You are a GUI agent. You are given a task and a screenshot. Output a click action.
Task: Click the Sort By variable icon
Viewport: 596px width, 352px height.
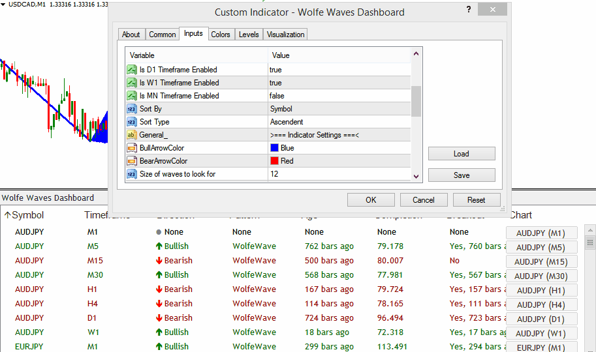(x=131, y=109)
